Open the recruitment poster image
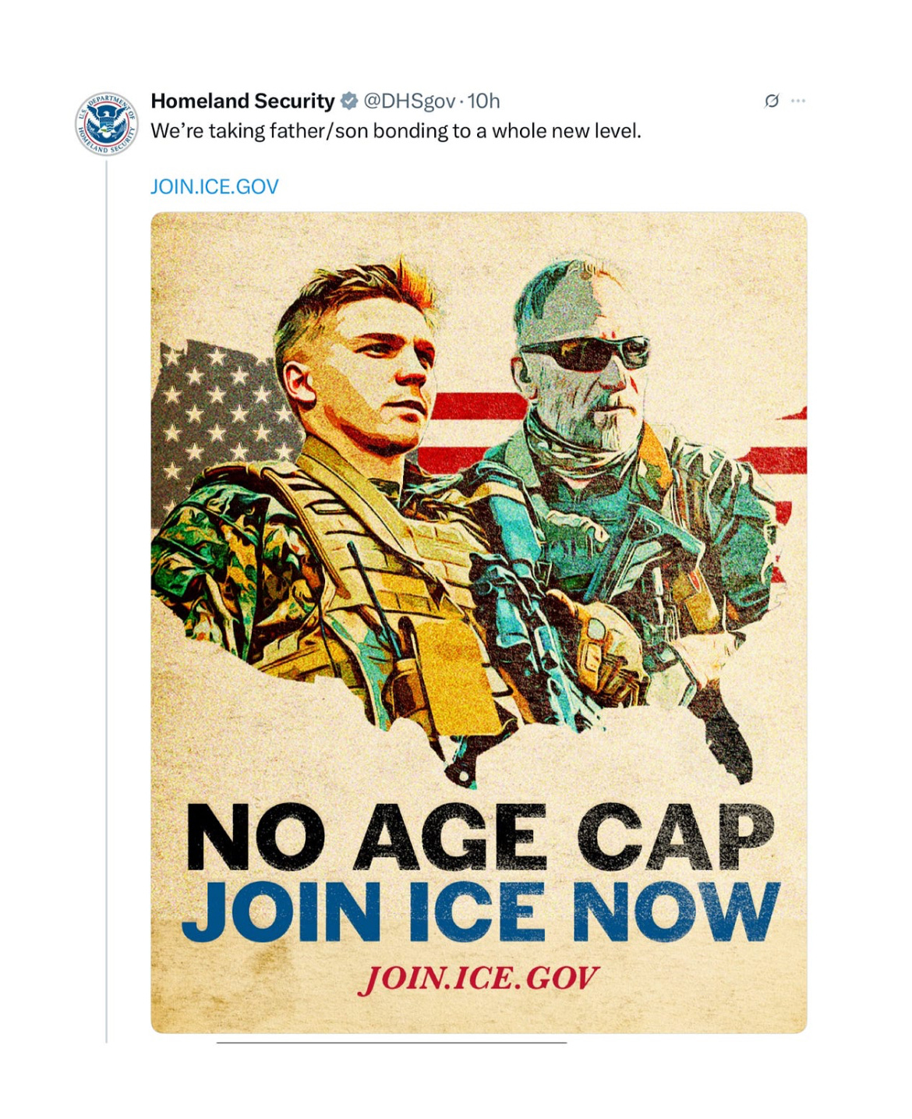Screen dimensions: 912x1119 coord(479,622)
